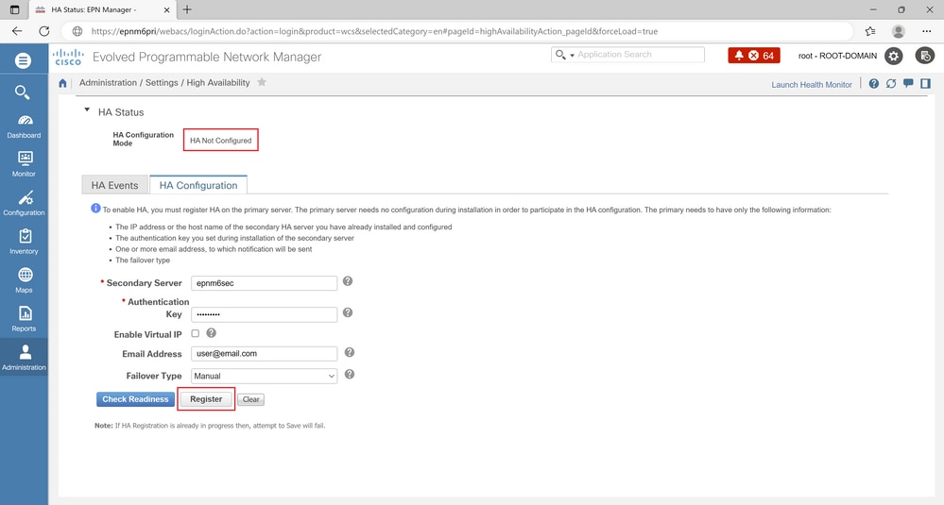Click the browser address bar URL
Image resolution: width=944 pixels, height=505 pixels.
click(374, 31)
